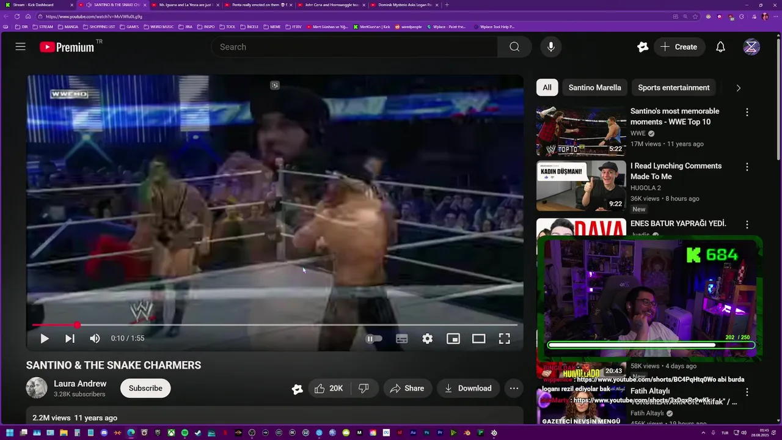Dislike the video with thumbs down
The image size is (782, 440).
(364, 388)
